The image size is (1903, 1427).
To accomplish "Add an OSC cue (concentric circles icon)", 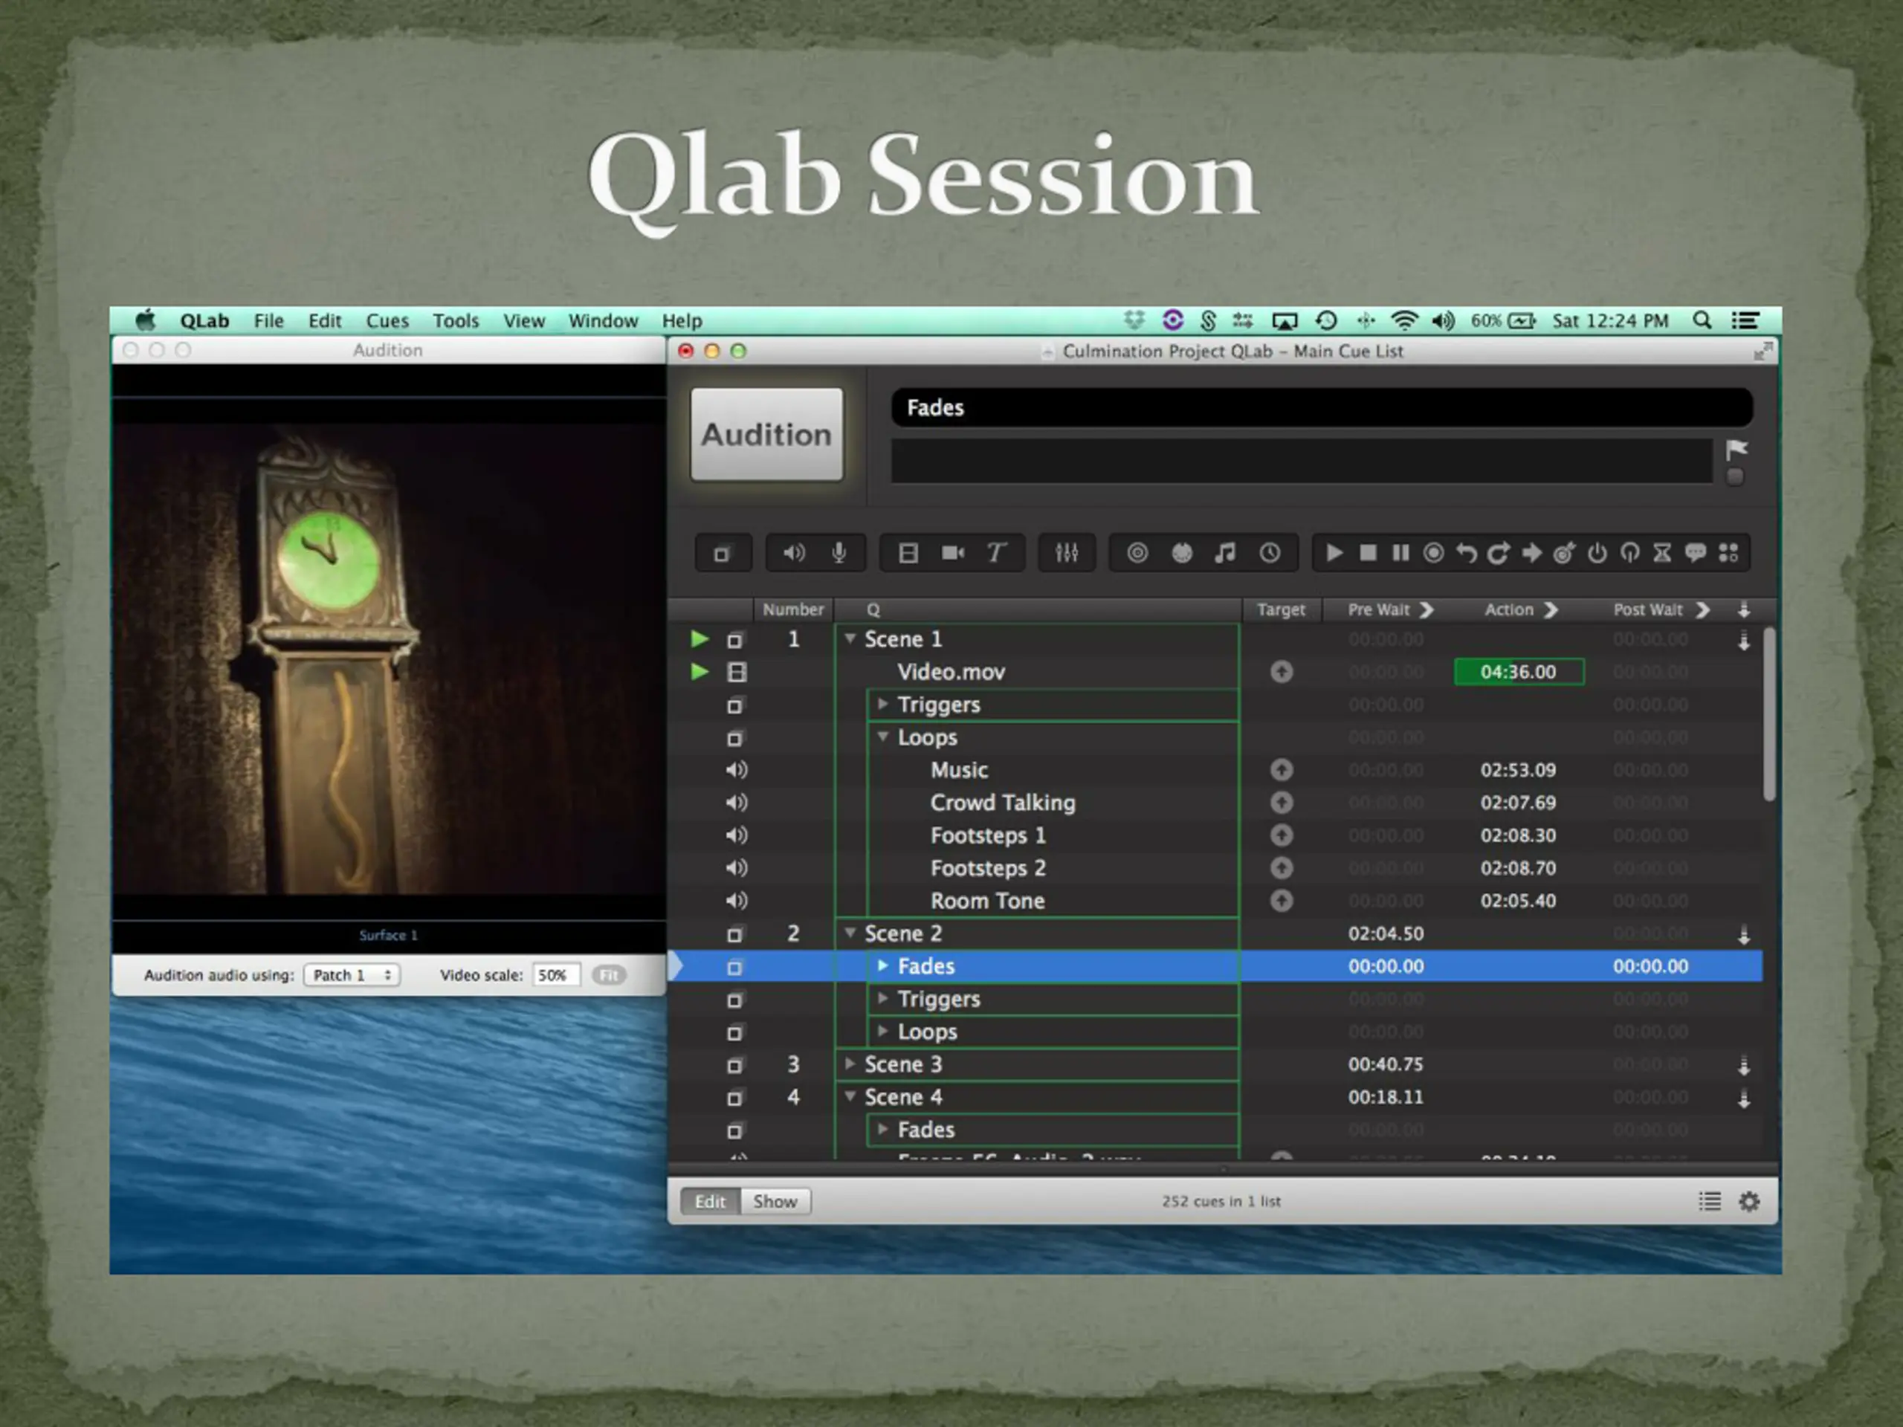I will click(x=1137, y=553).
